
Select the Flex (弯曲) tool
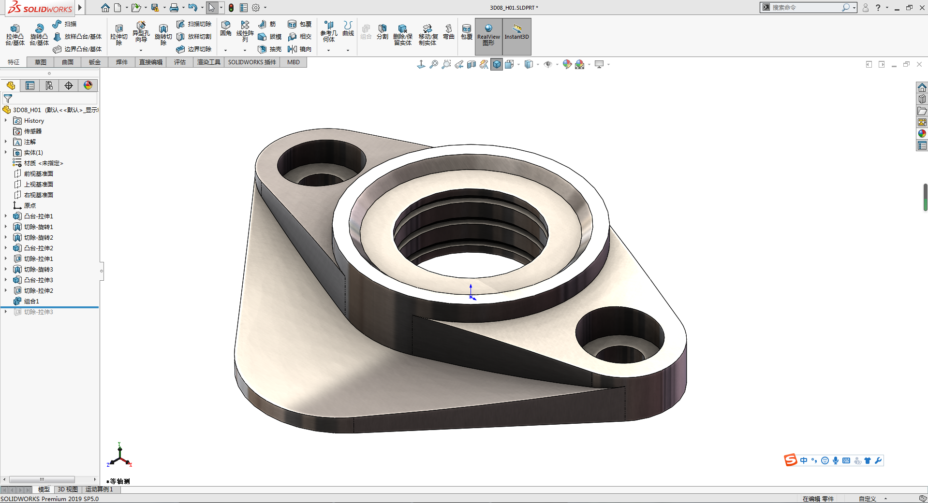click(449, 32)
